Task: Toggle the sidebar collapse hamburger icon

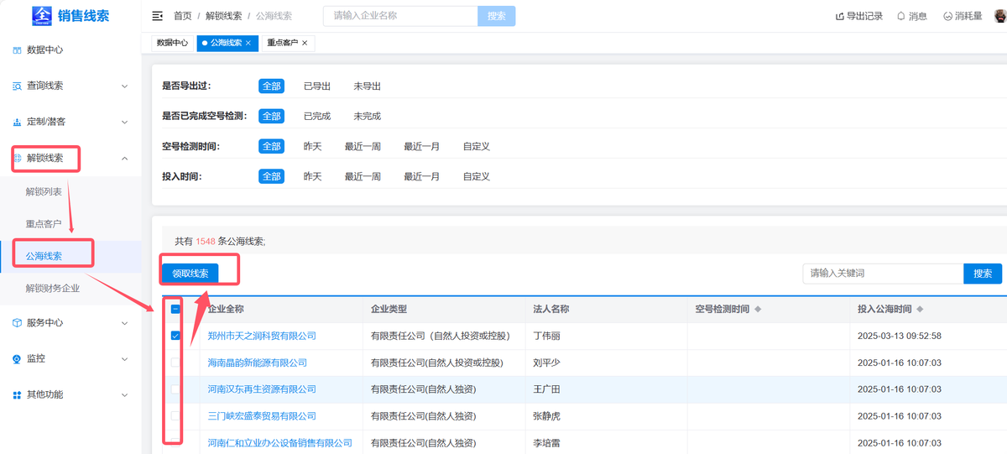Action: pyautogui.click(x=157, y=16)
